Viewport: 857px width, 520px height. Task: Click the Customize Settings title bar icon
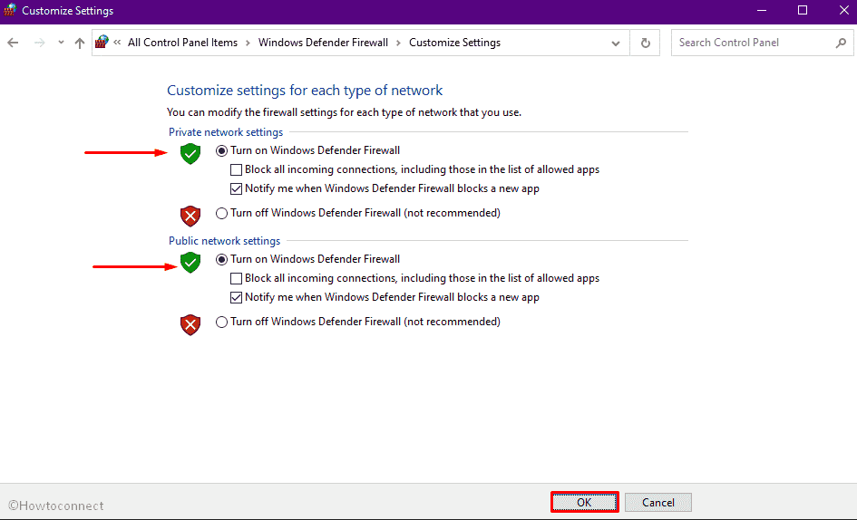pyautogui.click(x=10, y=10)
